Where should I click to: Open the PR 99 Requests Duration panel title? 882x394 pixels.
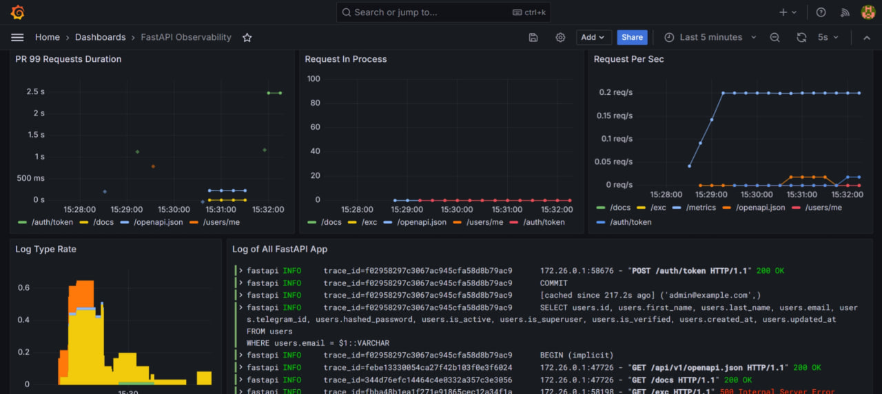pos(68,59)
